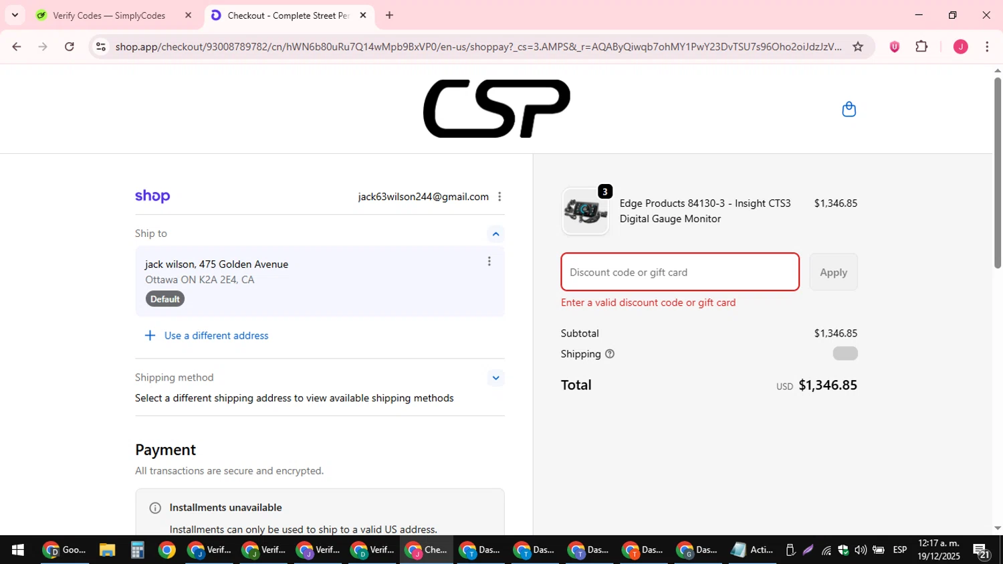Click the ESP language indicator
Screen dimensions: 1003x564
pos(900,550)
